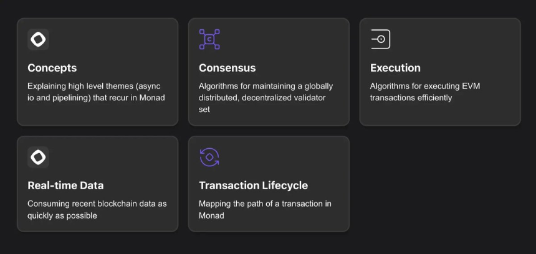
Task: Click the path of a transaction description
Action: coord(265,209)
